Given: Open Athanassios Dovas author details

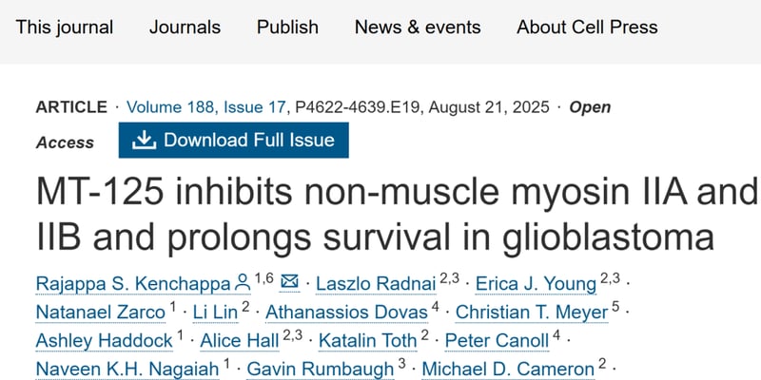Looking at the screenshot, I should tap(346, 312).
